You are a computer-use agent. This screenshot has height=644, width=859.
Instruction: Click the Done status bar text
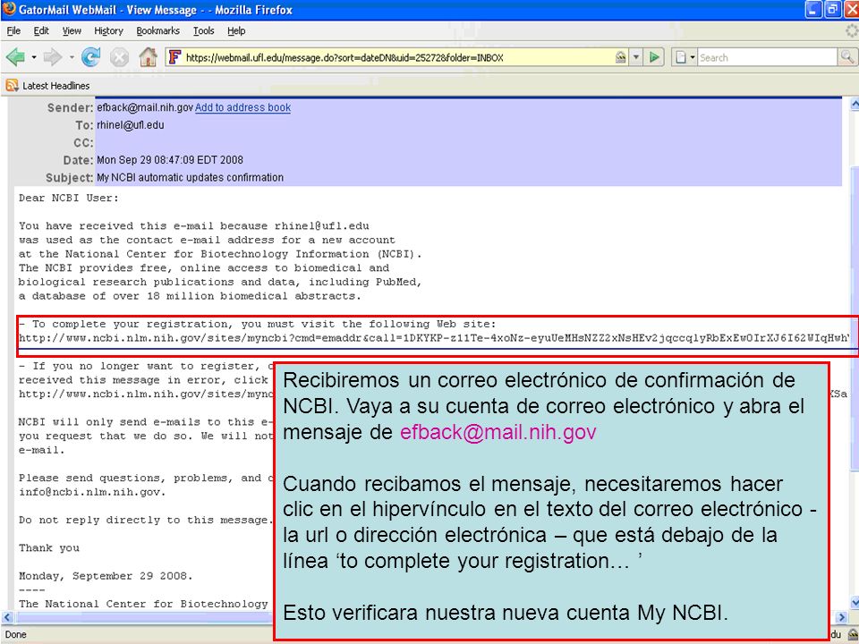(15, 634)
